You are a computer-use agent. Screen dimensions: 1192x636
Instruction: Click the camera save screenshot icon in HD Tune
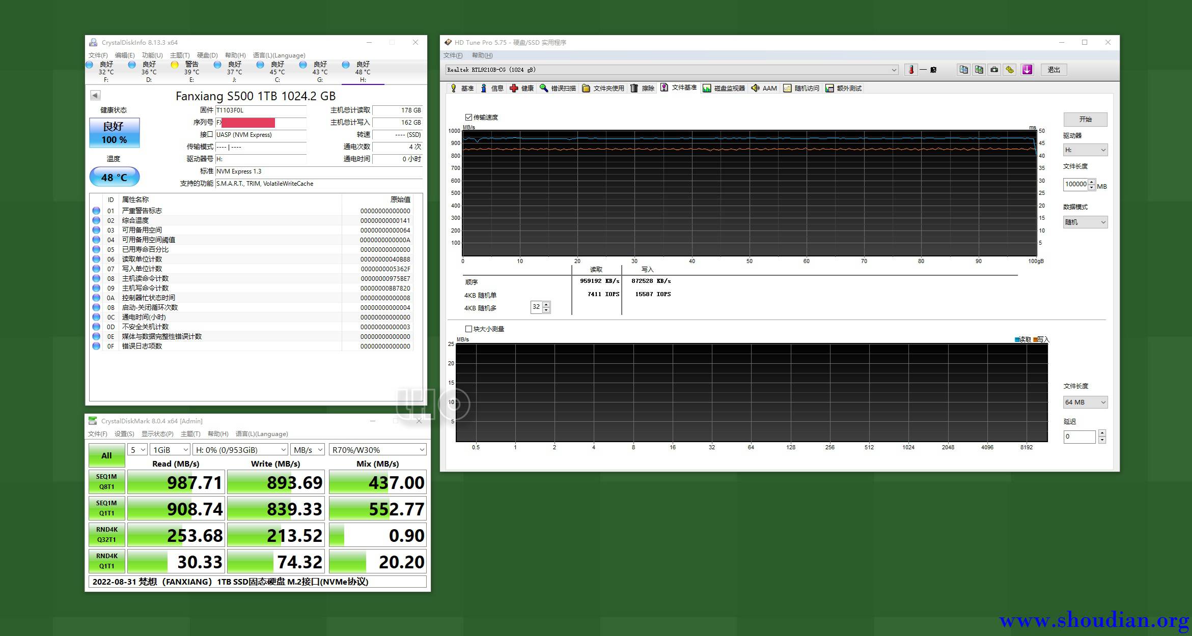(x=994, y=70)
